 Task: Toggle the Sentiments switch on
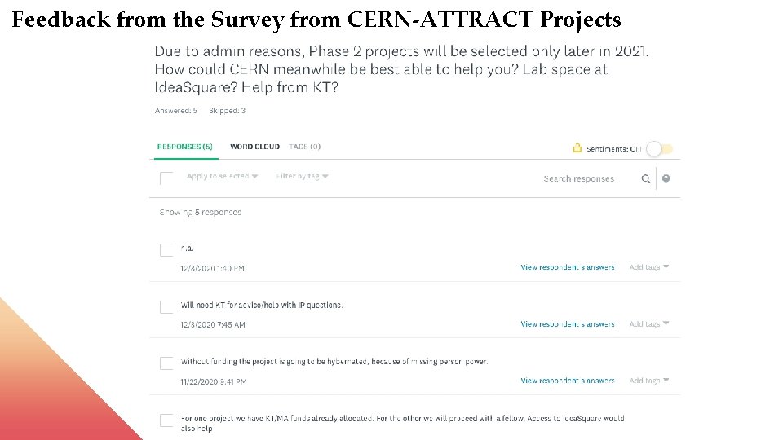(659, 149)
